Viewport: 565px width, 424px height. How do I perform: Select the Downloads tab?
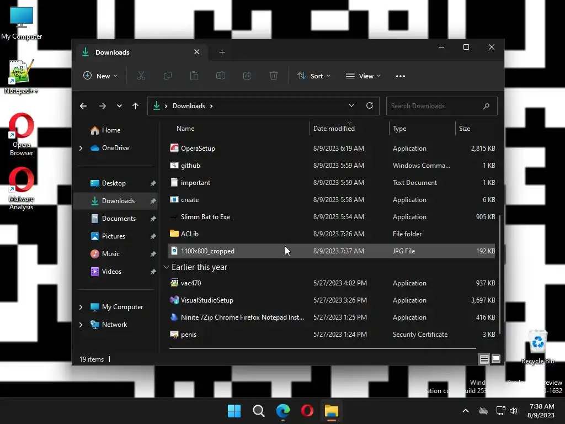click(x=141, y=52)
